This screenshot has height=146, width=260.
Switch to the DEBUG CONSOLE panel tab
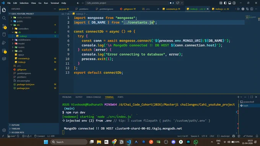(94, 97)
